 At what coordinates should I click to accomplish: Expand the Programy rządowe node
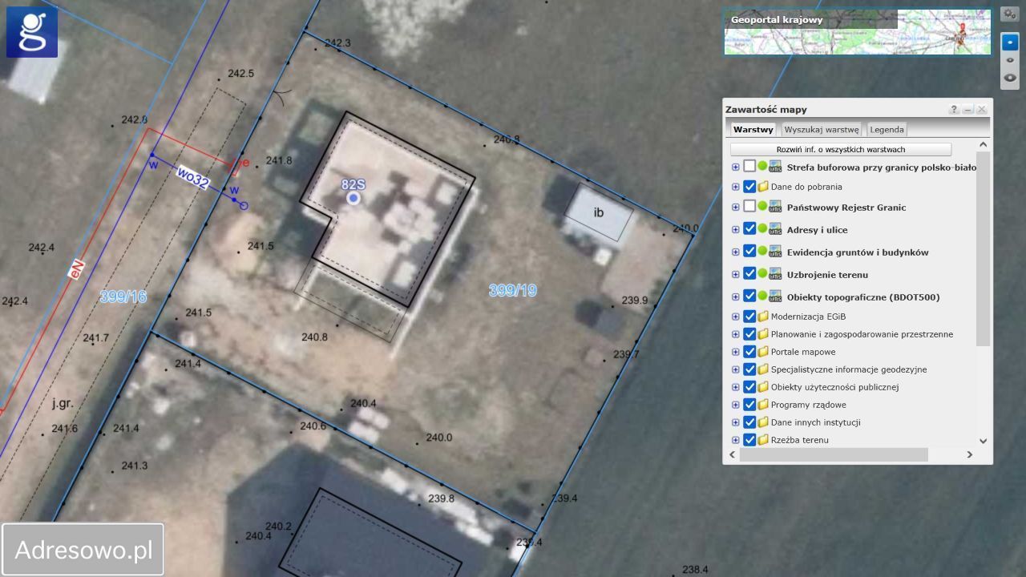(x=735, y=405)
